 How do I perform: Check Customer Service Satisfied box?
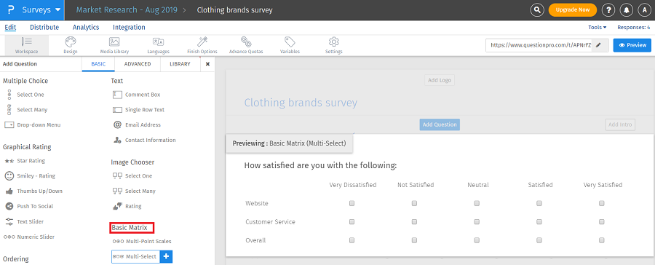539,221
